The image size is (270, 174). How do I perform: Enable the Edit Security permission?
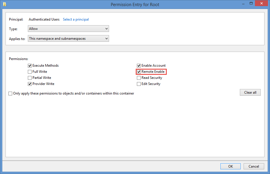[x=139, y=84]
